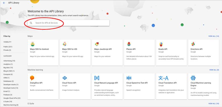222x107 pixels.
Task: Click 'Builds conversational interfaces' description
Action: tap(42, 90)
